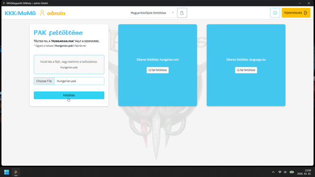315x177 pixels.
Task: Show hidden tray icons chevron
Action: click(273, 172)
